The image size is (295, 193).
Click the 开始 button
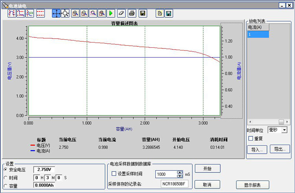click(x=207, y=169)
